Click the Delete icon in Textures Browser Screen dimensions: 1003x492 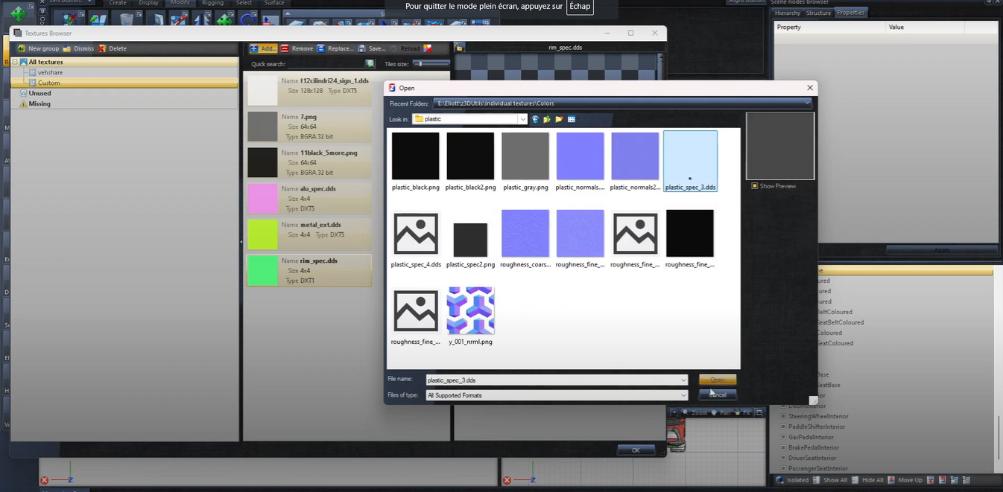(x=104, y=48)
